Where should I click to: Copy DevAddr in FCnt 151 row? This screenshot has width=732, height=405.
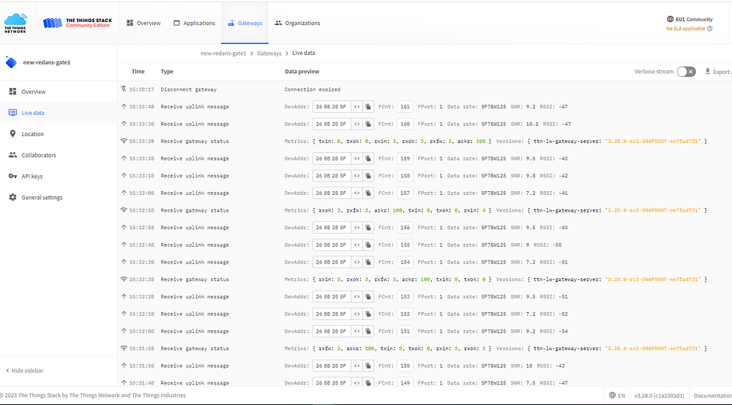(x=368, y=331)
